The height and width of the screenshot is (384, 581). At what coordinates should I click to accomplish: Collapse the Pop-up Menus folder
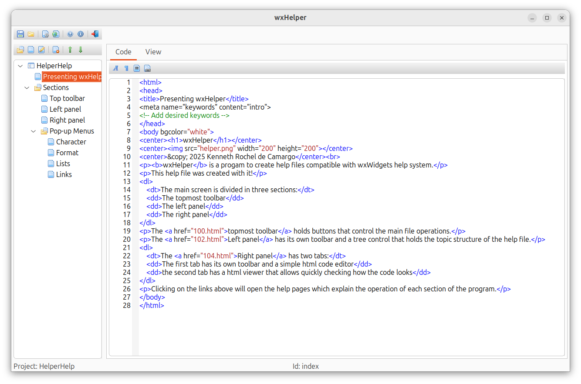[x=34, y=131]
